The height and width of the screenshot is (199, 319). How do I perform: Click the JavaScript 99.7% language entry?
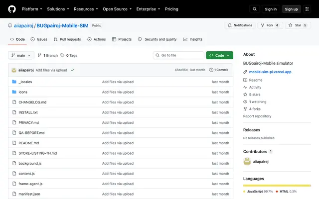[258, 192]
